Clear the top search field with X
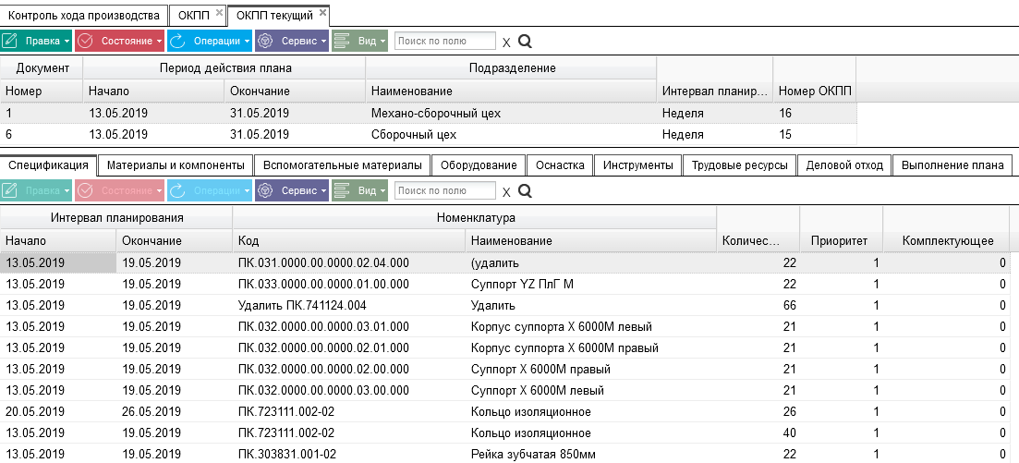 (506, 43)
